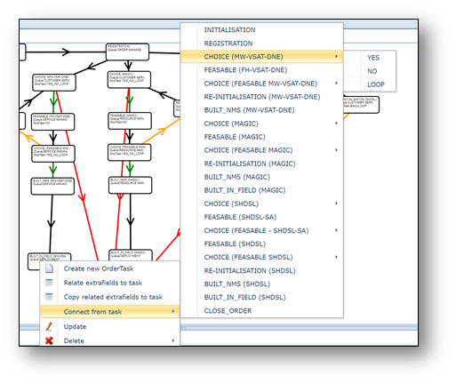Select NO from the choice submenu

pyautogui.click(x=372, y=71)
